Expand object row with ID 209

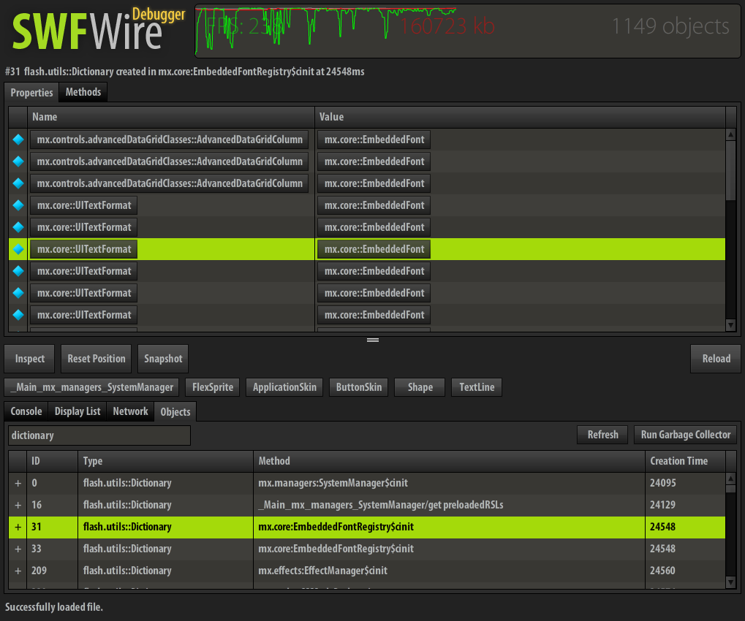coord(18,571)
